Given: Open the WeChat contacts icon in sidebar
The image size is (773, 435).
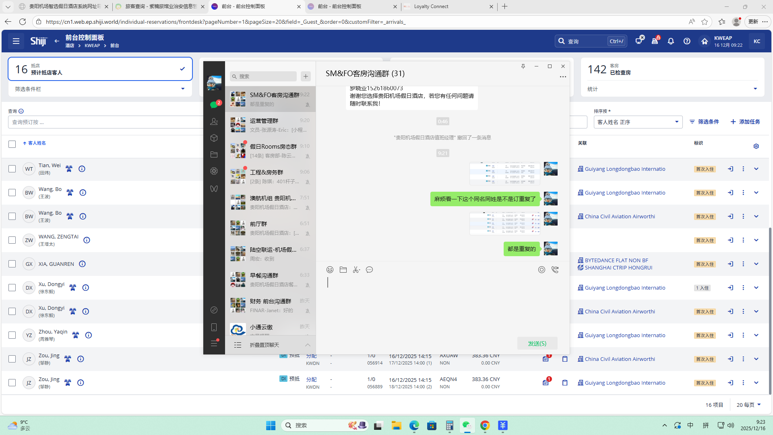Looking at the screenshot, I should point(214,121).
